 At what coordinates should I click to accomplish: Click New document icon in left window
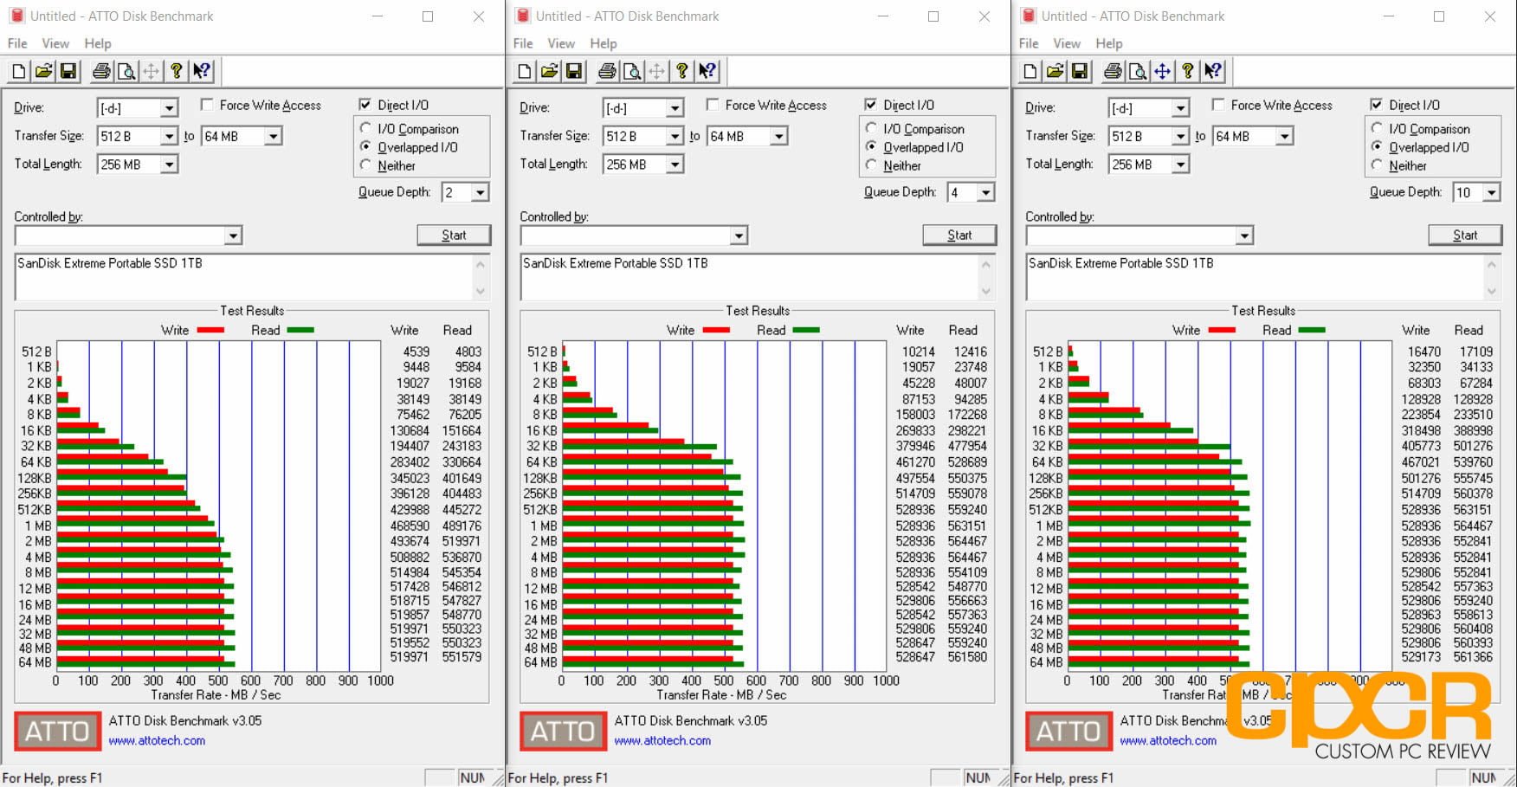pyautogui.click(x=18, y=71)
